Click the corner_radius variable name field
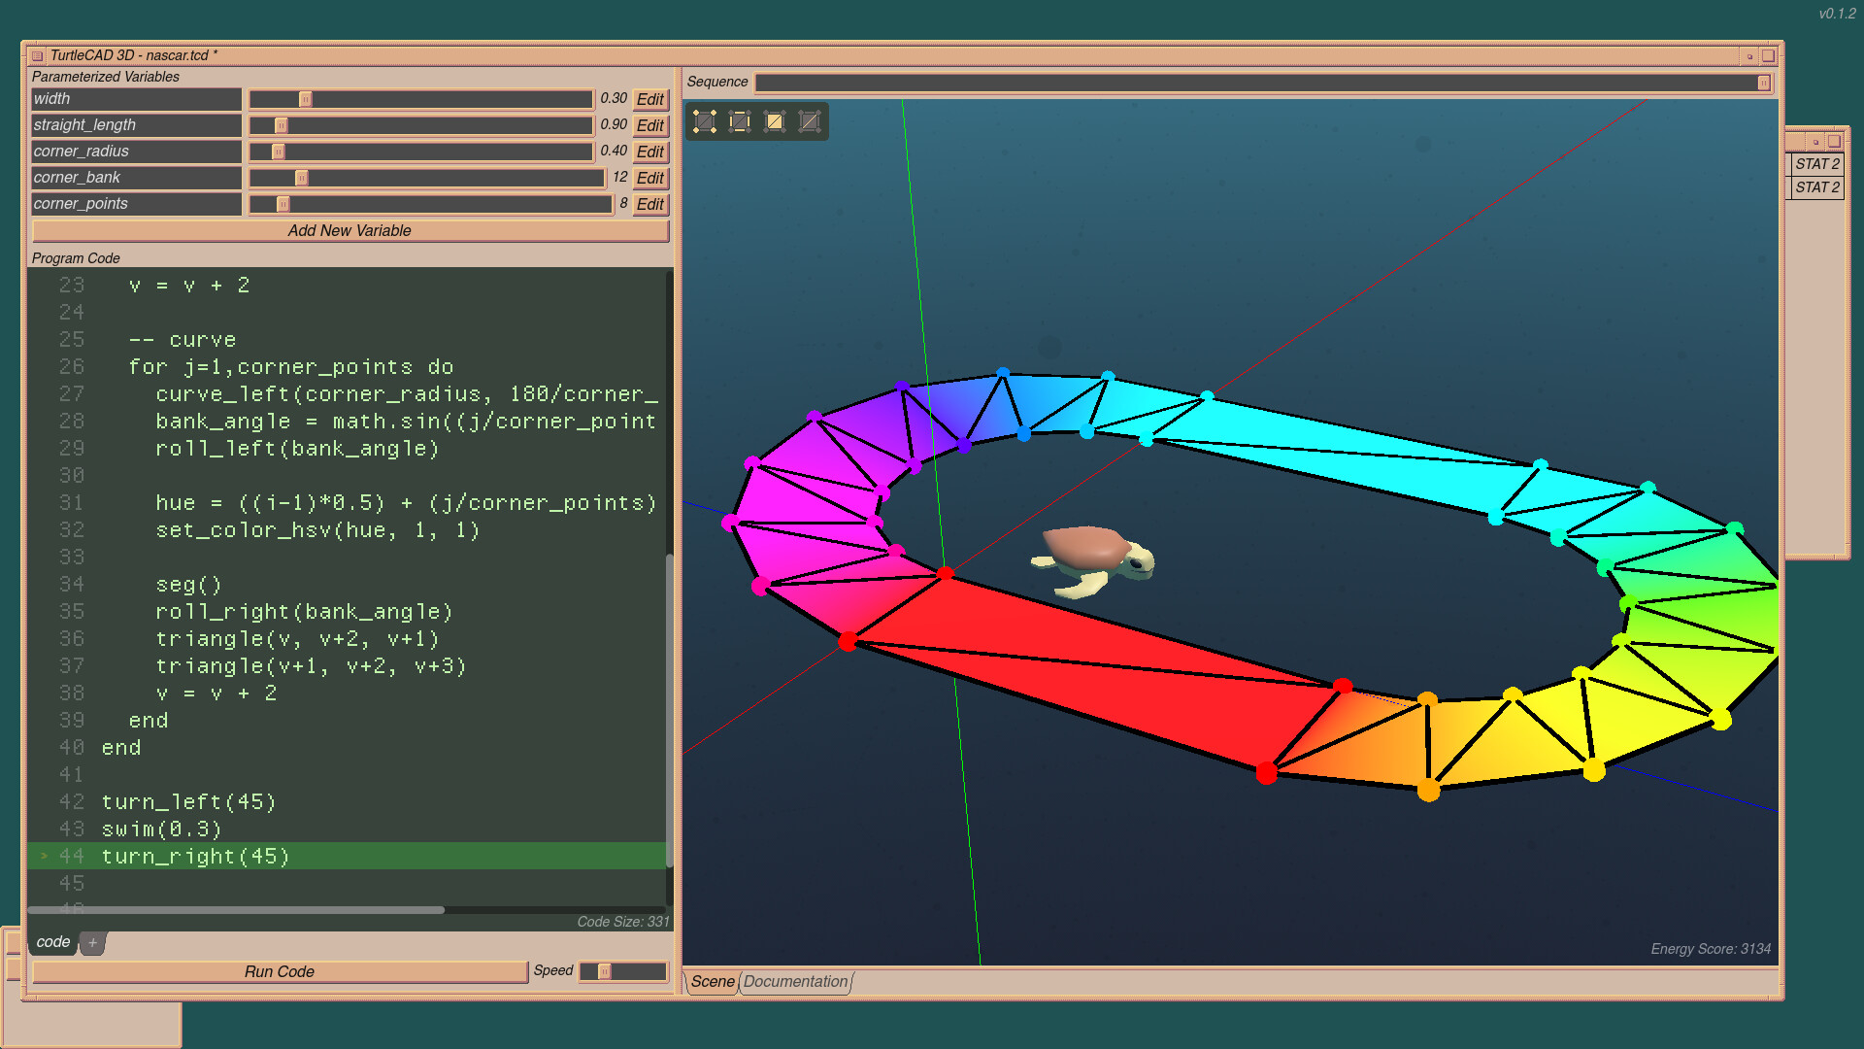The image size is (1864, 1049). (x=136, y=152)
